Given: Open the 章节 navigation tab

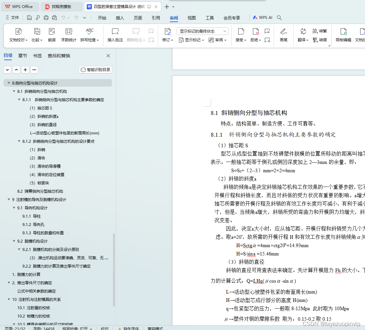Looking at the screenshot, I should (x=23, y=56).
